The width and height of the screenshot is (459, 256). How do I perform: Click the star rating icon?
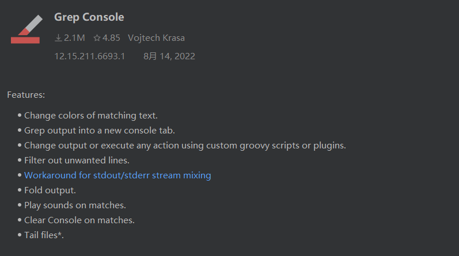pyautogui.click(x=97, y=38)
